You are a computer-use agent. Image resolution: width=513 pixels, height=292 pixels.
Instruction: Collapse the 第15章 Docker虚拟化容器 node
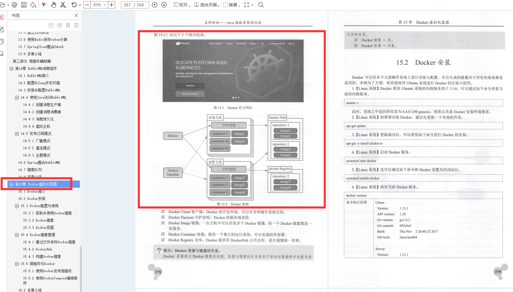(x=11, y=184)
